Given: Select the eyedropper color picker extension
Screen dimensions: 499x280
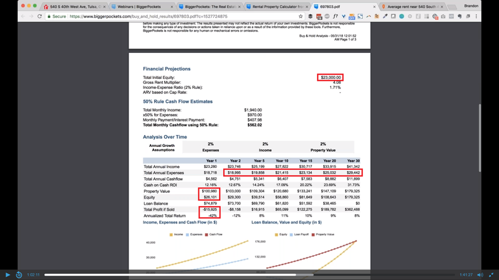Looking at the screenshot, I should 385,16.
